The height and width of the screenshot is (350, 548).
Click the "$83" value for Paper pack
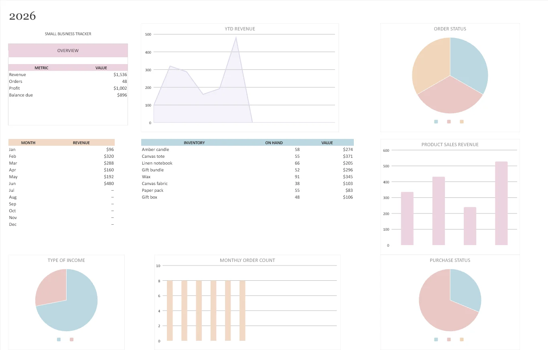(x=349, y=190)
